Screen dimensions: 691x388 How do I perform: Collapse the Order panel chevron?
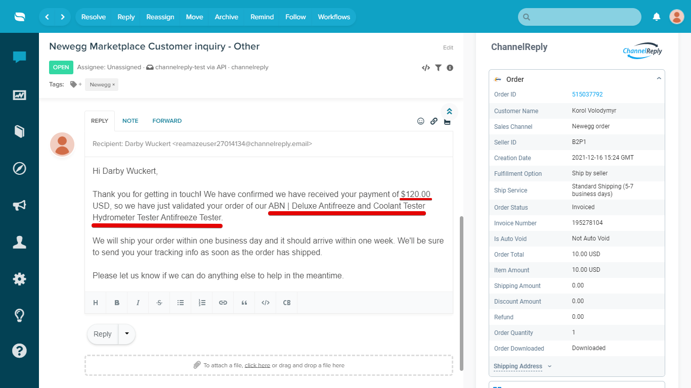click(659, 79)
